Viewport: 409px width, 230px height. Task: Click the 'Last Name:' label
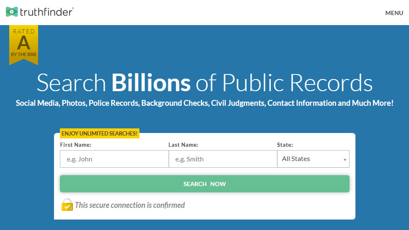[x=183, y=145]
